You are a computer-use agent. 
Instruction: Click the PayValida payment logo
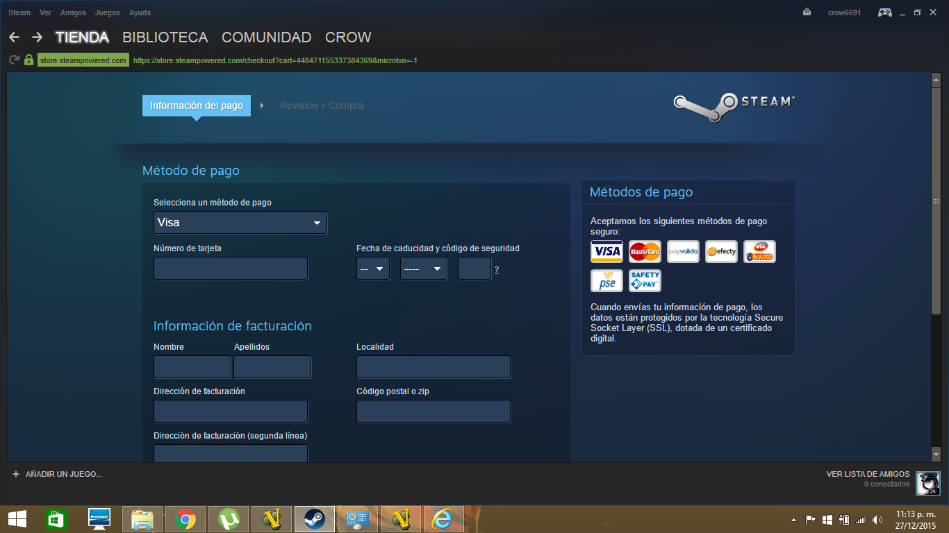[x=683, y=251]
